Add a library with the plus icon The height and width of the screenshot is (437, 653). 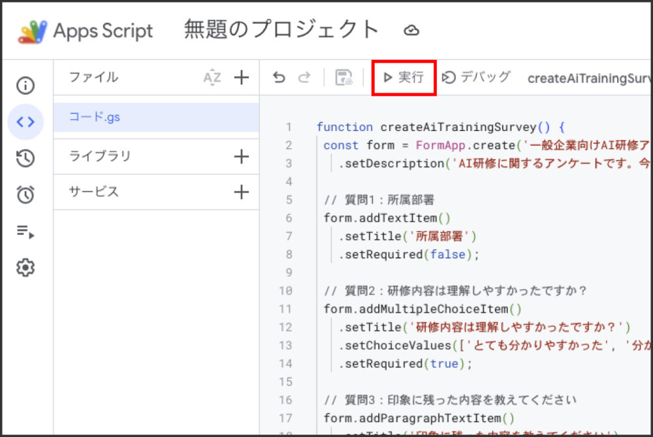[242, 156]
